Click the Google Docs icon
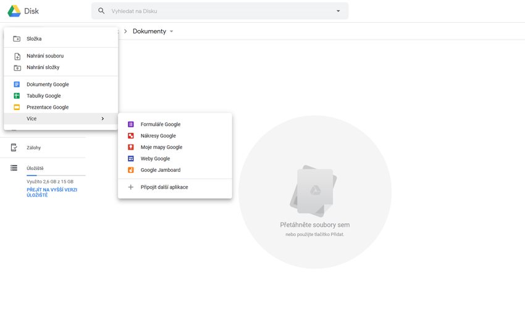The image size is (525, 309). (x=17, y=85)
